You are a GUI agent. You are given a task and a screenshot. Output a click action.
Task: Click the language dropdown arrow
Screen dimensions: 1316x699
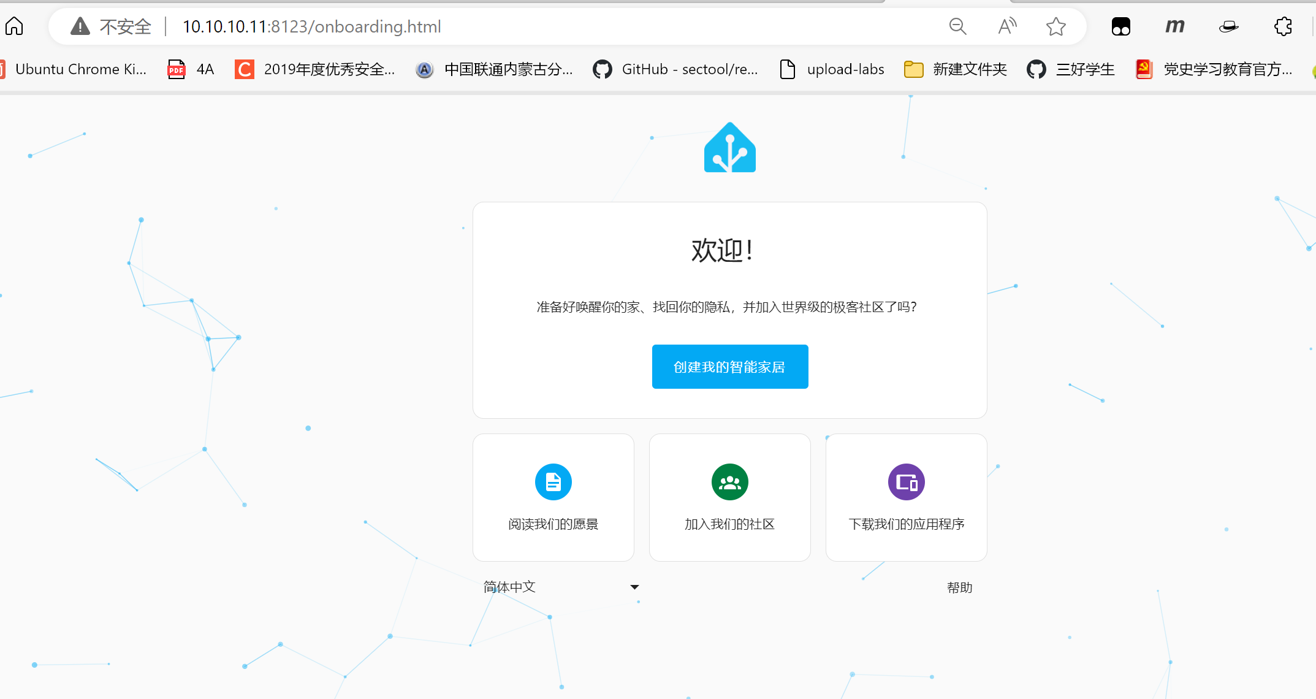coord(634,587)
